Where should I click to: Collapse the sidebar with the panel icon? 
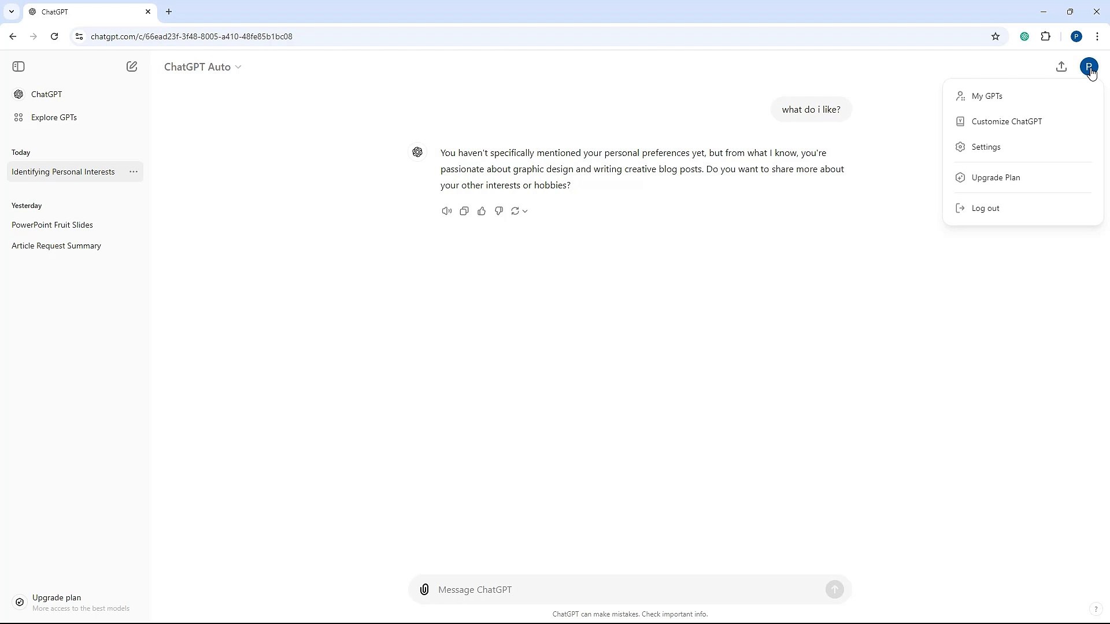tap(18, 66)
